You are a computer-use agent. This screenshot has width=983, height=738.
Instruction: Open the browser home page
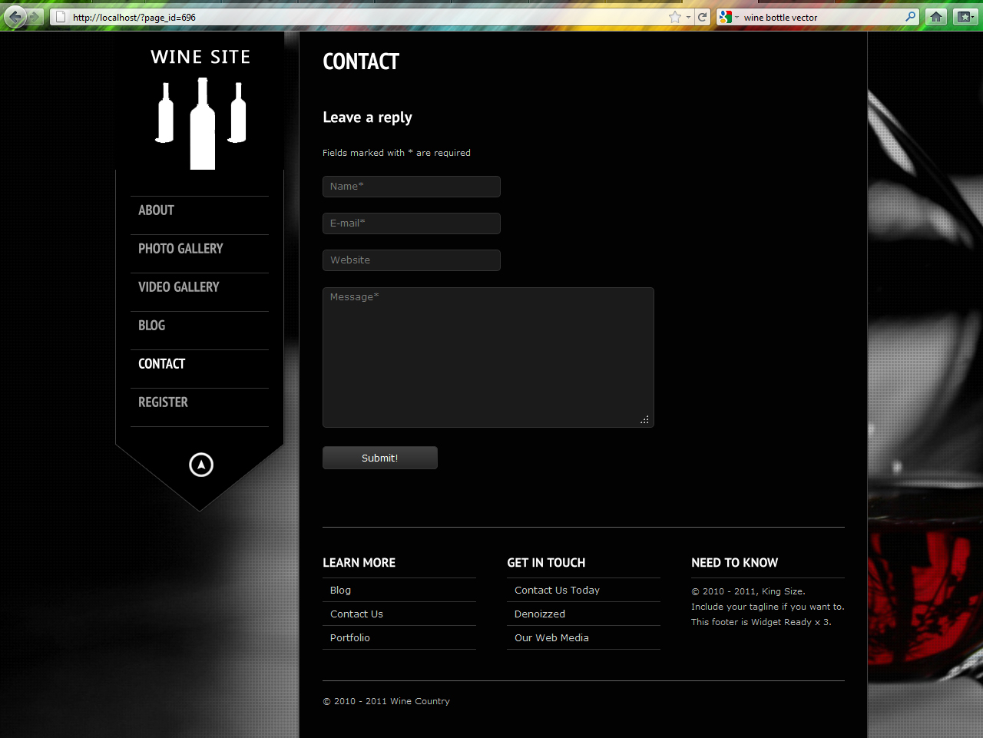pos(936,16)
